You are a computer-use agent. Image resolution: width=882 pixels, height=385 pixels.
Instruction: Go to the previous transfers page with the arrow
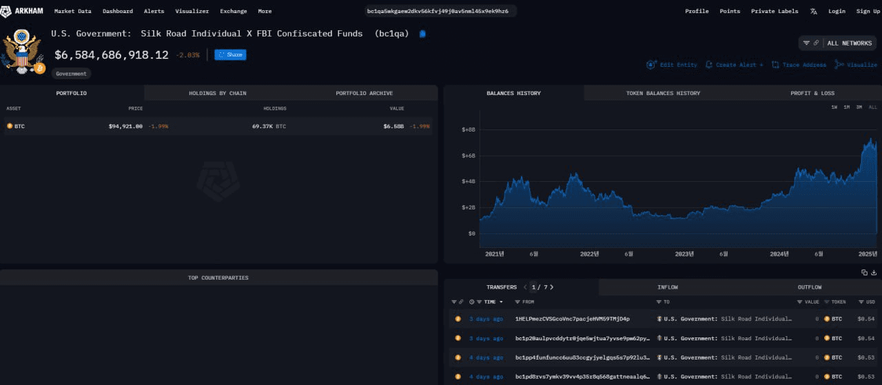coord(525,287)
